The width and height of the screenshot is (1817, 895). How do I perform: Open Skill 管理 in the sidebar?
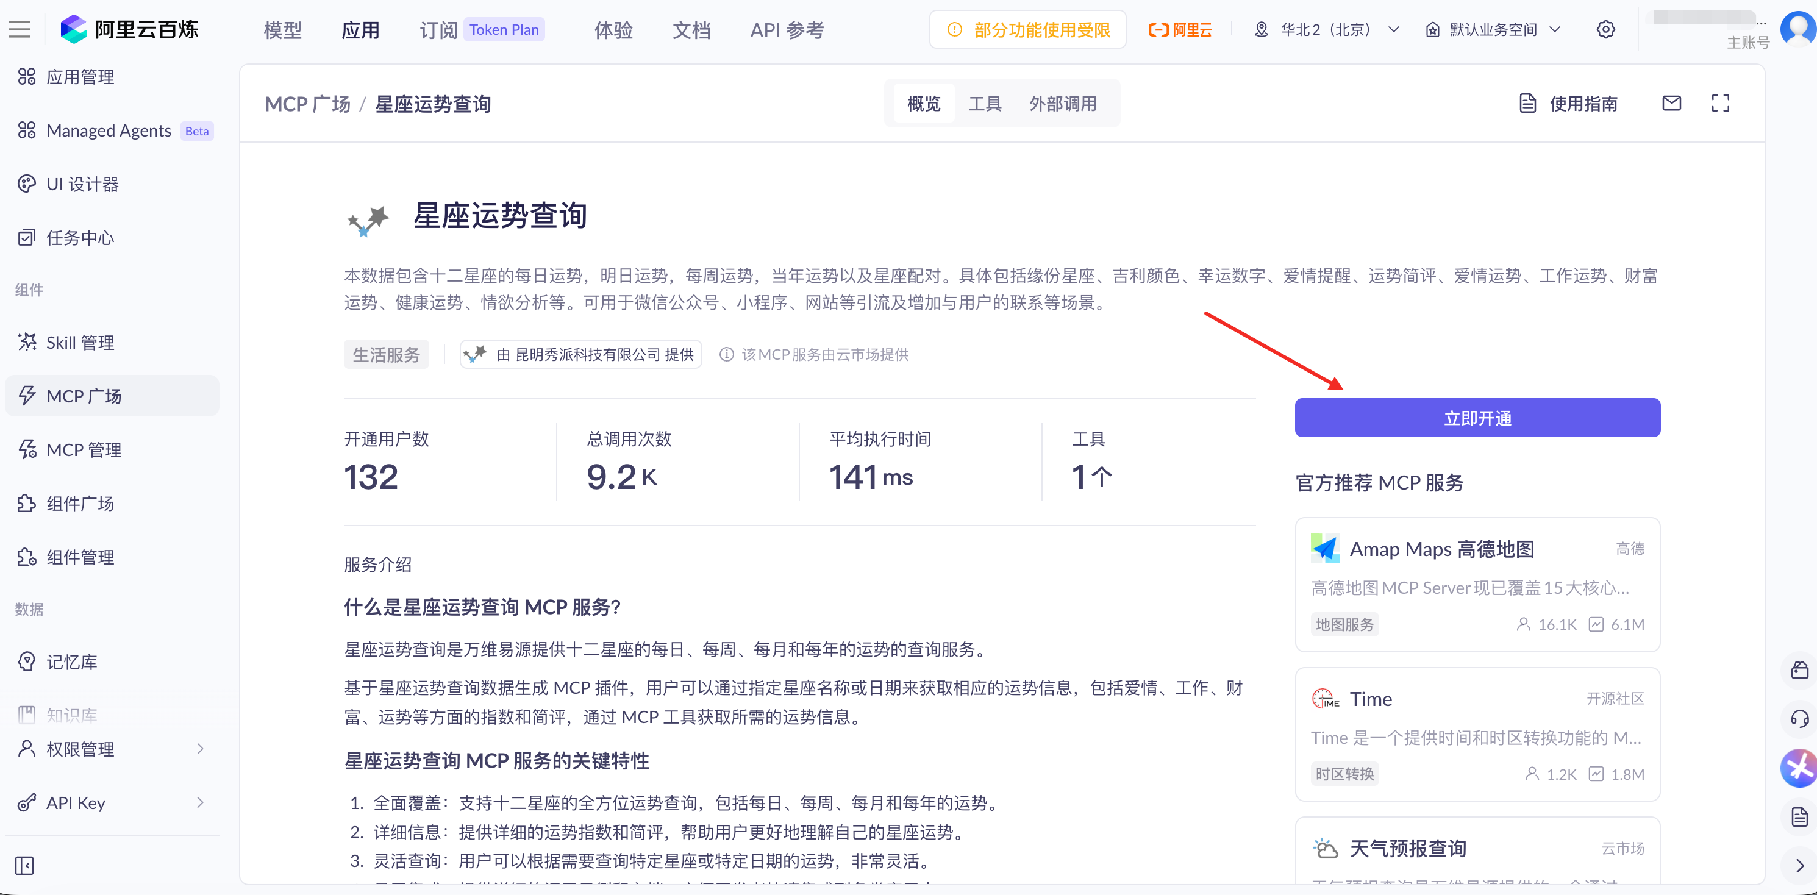[x=112, y=342]
